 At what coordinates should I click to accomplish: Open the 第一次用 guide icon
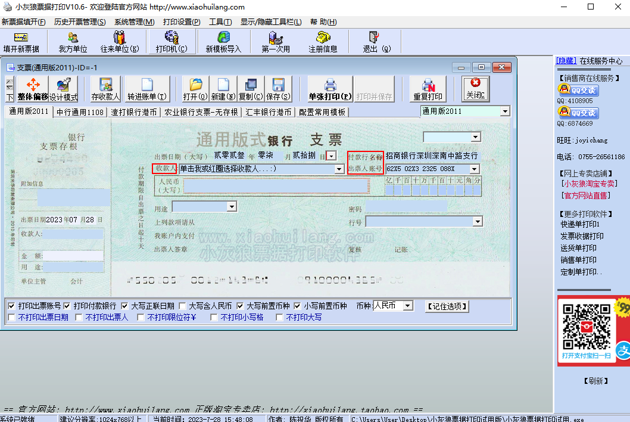[x=276, y=42]
